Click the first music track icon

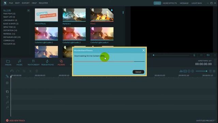coord(7,102)
